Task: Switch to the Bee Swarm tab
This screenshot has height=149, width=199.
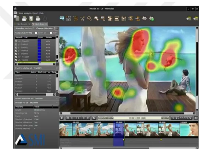Action: [22, 24]
